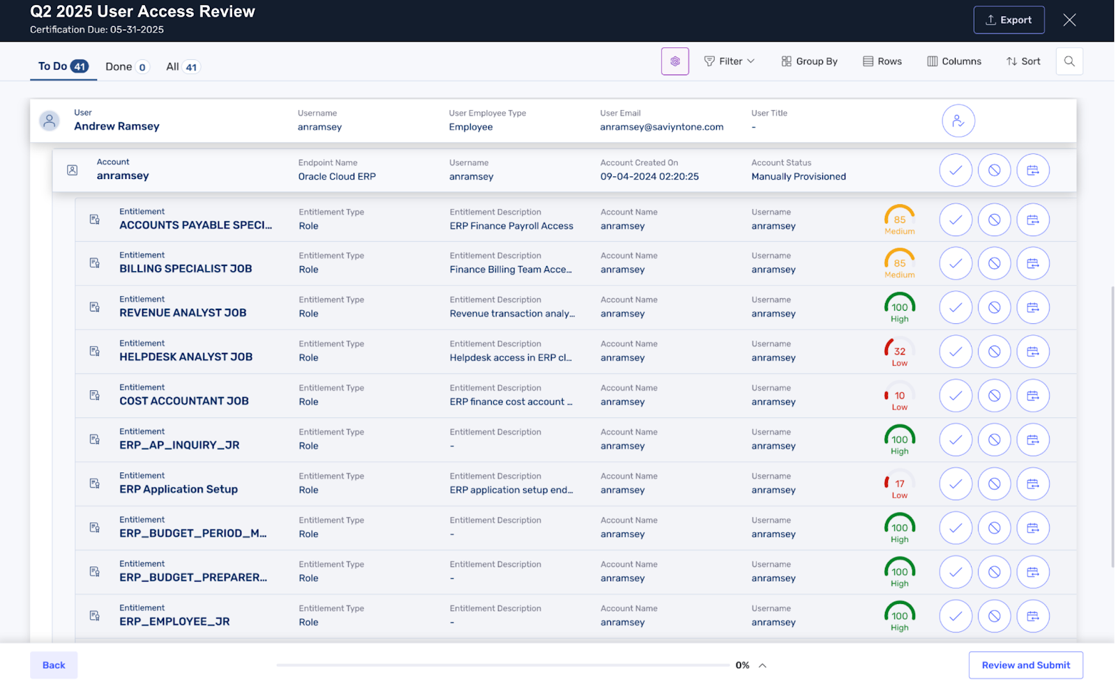
Task: Click the user action icon on Andrew Ramsey's row
Action: click(x=958, y=121)
